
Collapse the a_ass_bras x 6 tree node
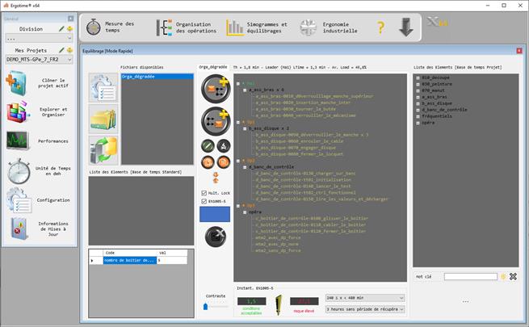(245, 89)
